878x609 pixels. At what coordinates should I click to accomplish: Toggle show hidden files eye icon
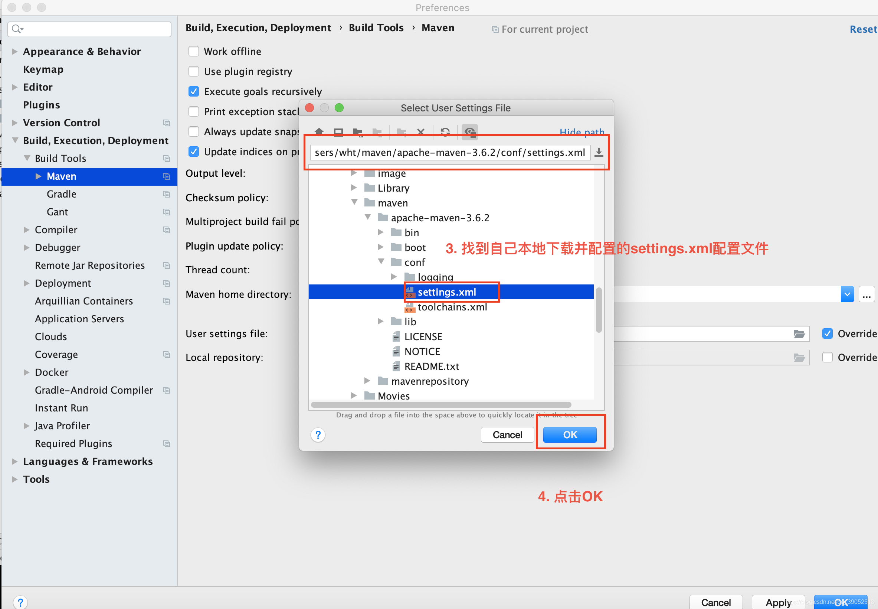(470, 132)
